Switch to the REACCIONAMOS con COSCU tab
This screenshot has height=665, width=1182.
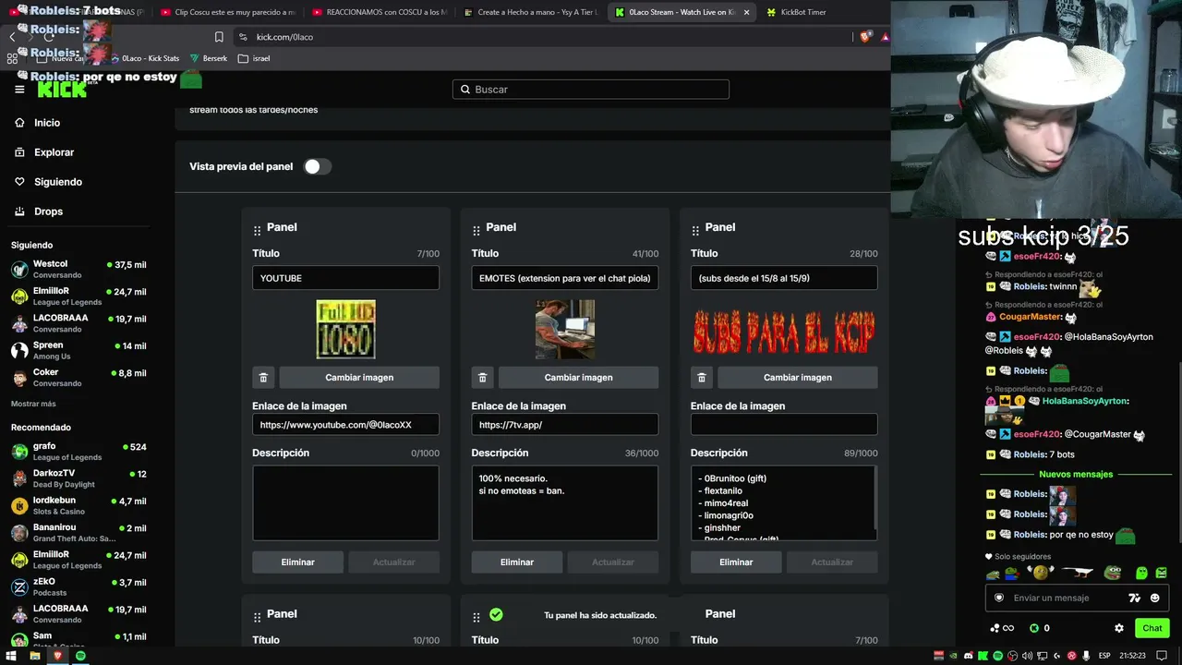(x=379, y=12)
